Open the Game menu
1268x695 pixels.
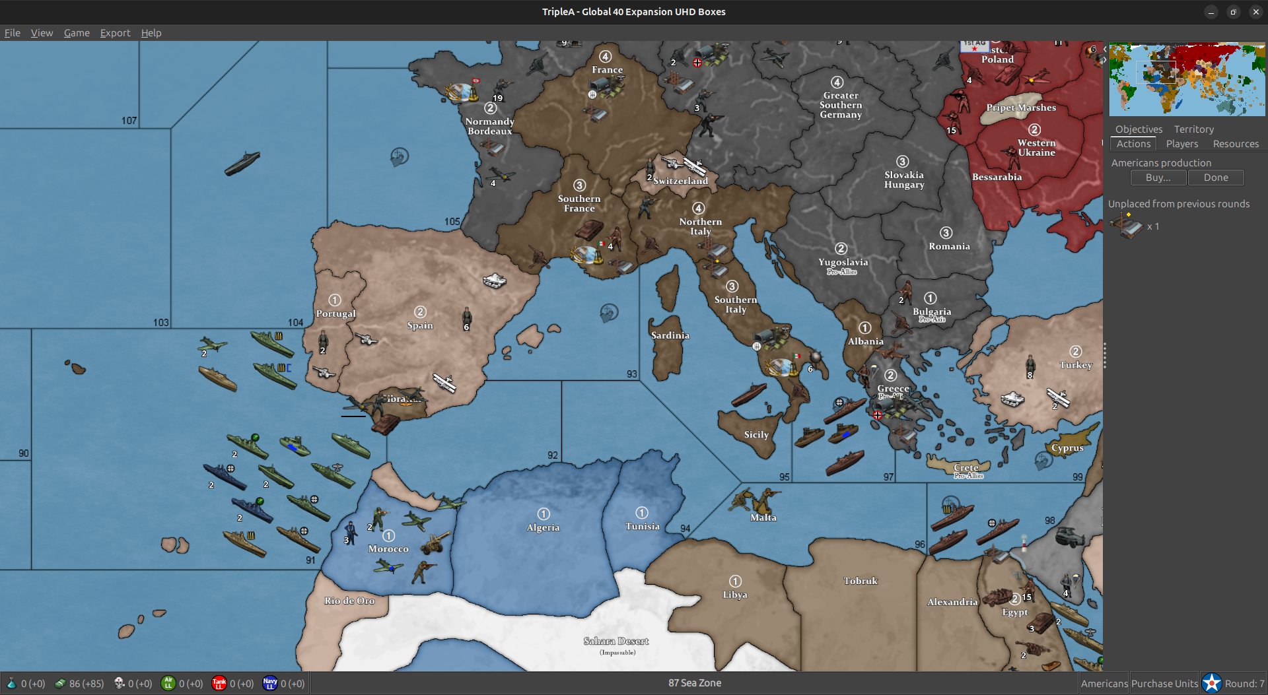[x=77, y=33]
